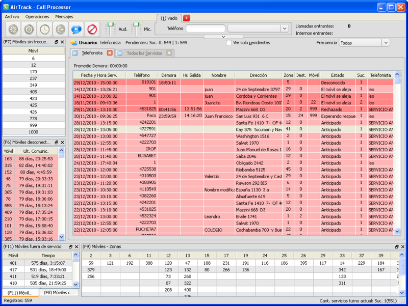Sort by Fecha y Hora Serv. column header
The image size is (408, 306).
(x=99, y=75)
